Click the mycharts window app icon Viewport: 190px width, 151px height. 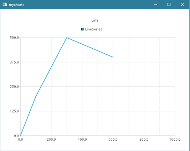(5, 5)
